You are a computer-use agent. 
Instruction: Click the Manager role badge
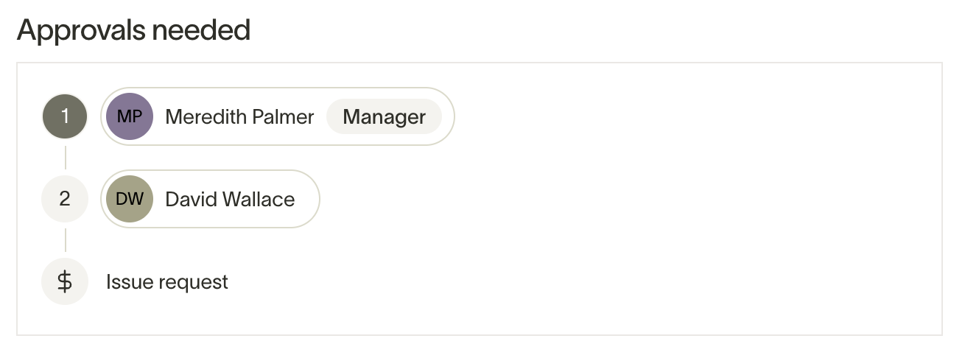tap(384, 116)
